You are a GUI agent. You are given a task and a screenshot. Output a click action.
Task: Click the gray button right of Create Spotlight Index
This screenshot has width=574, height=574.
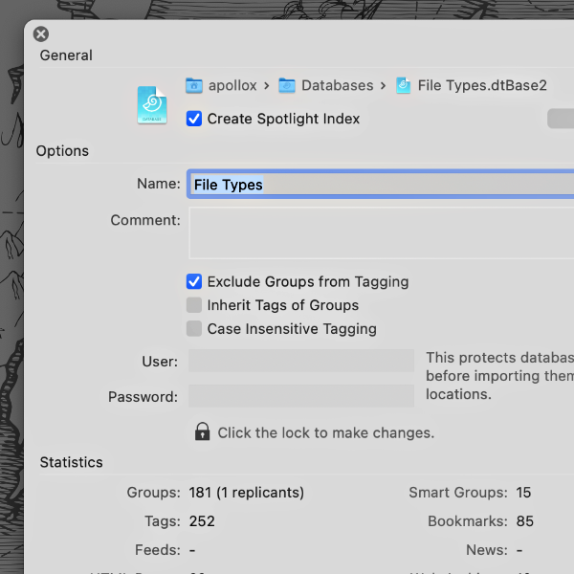point(561,119)
